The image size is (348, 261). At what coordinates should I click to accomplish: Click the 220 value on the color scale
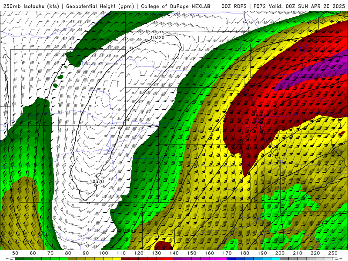[315, 253]
